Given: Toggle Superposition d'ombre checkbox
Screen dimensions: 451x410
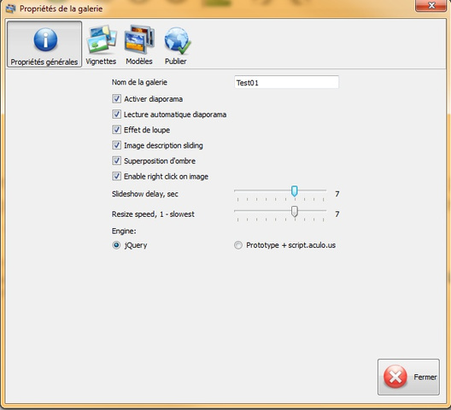Looking at the screenshot, I should pyautogui.click(x=116, y=161).
